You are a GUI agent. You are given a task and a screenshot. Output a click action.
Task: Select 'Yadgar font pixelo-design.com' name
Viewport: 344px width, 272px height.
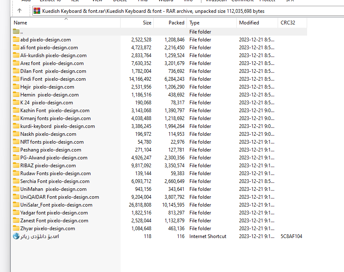tap(54, 213)
